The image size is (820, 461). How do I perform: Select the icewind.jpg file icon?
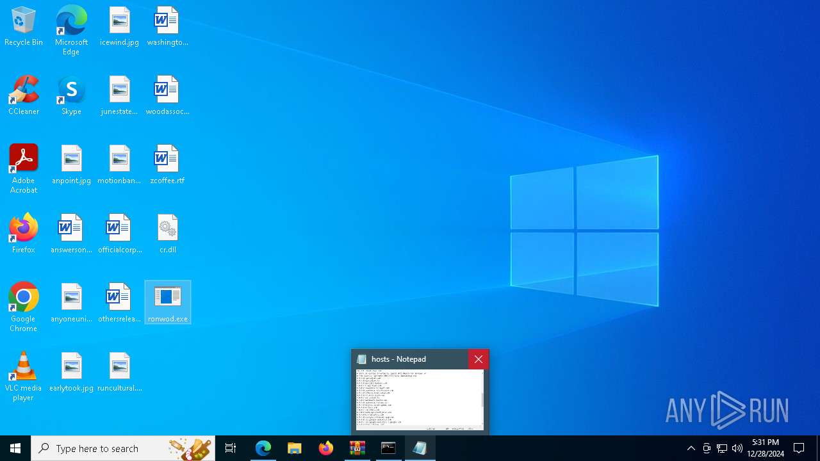coord(120,27)
